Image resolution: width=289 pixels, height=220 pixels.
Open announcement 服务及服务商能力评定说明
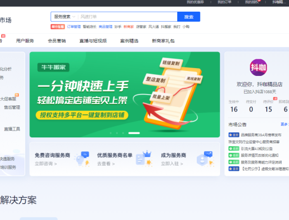[261, 162]
